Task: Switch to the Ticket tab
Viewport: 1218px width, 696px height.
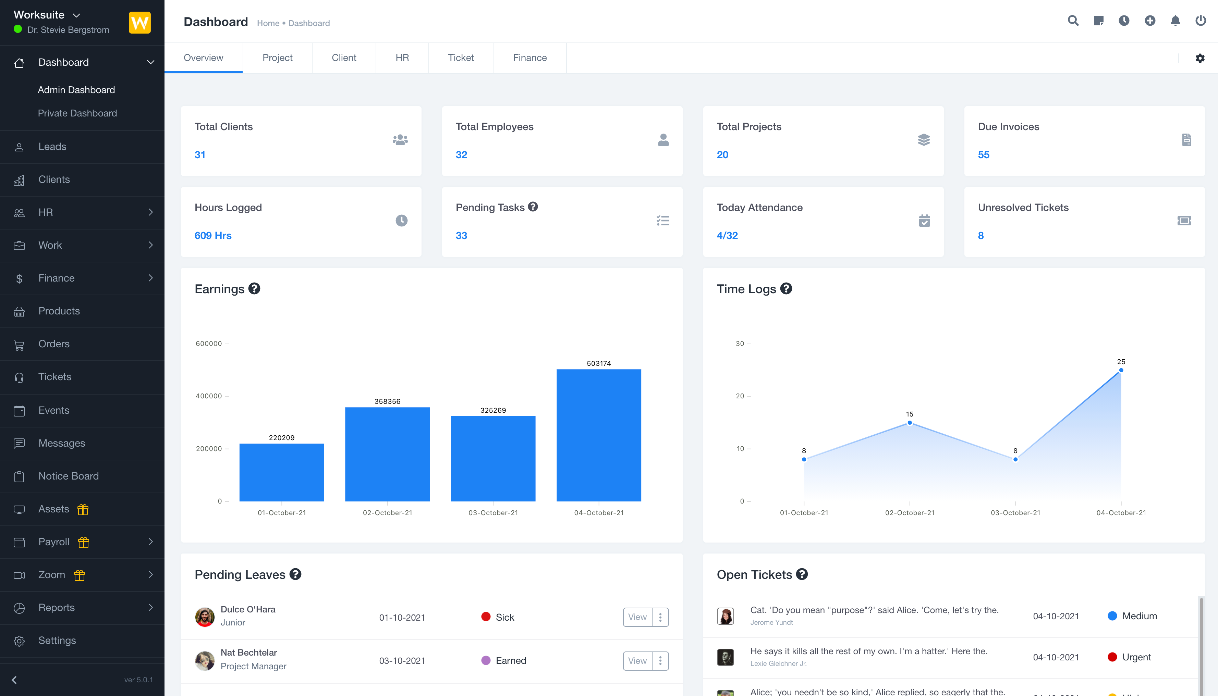Action: coord(461,58)
